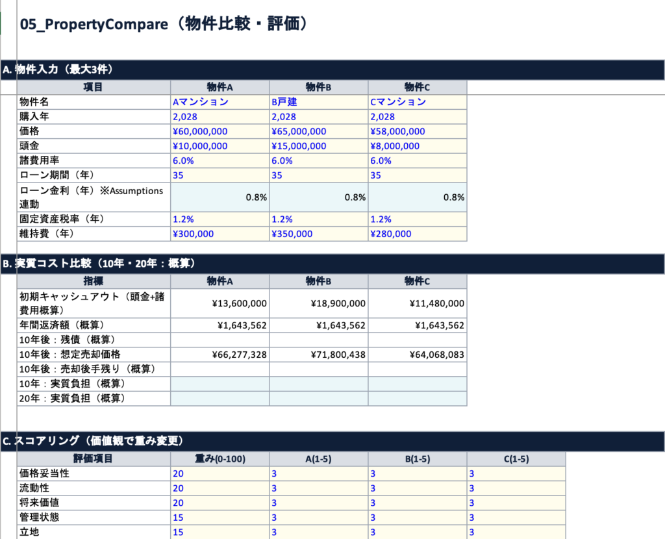The width and height of the screenshot is (665, 539).
Task: Select the 物件A name cell Aマンション
Action: (x=220, y=102)
